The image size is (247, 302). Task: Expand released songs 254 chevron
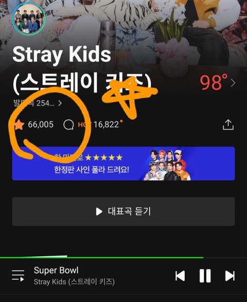pos(60,103)
